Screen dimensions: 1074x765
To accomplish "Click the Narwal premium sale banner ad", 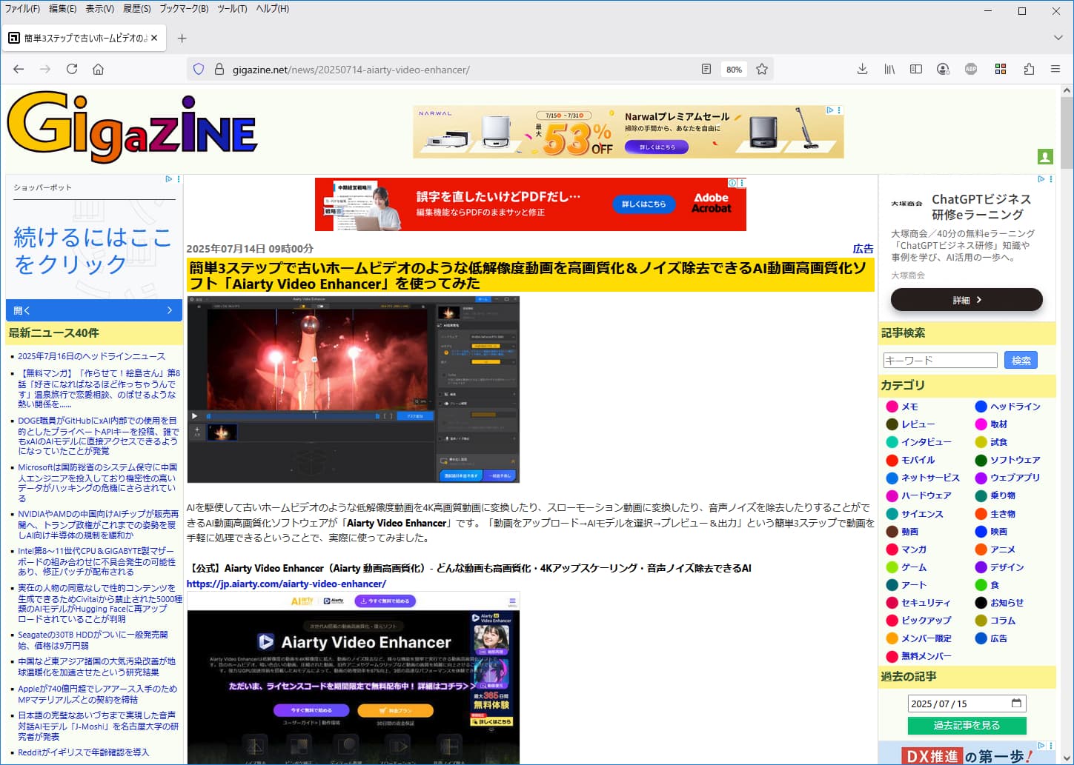I will [x=628, y=132].
